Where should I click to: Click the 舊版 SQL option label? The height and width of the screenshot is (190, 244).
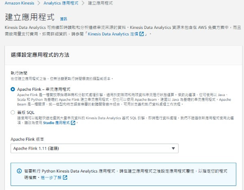26,112
